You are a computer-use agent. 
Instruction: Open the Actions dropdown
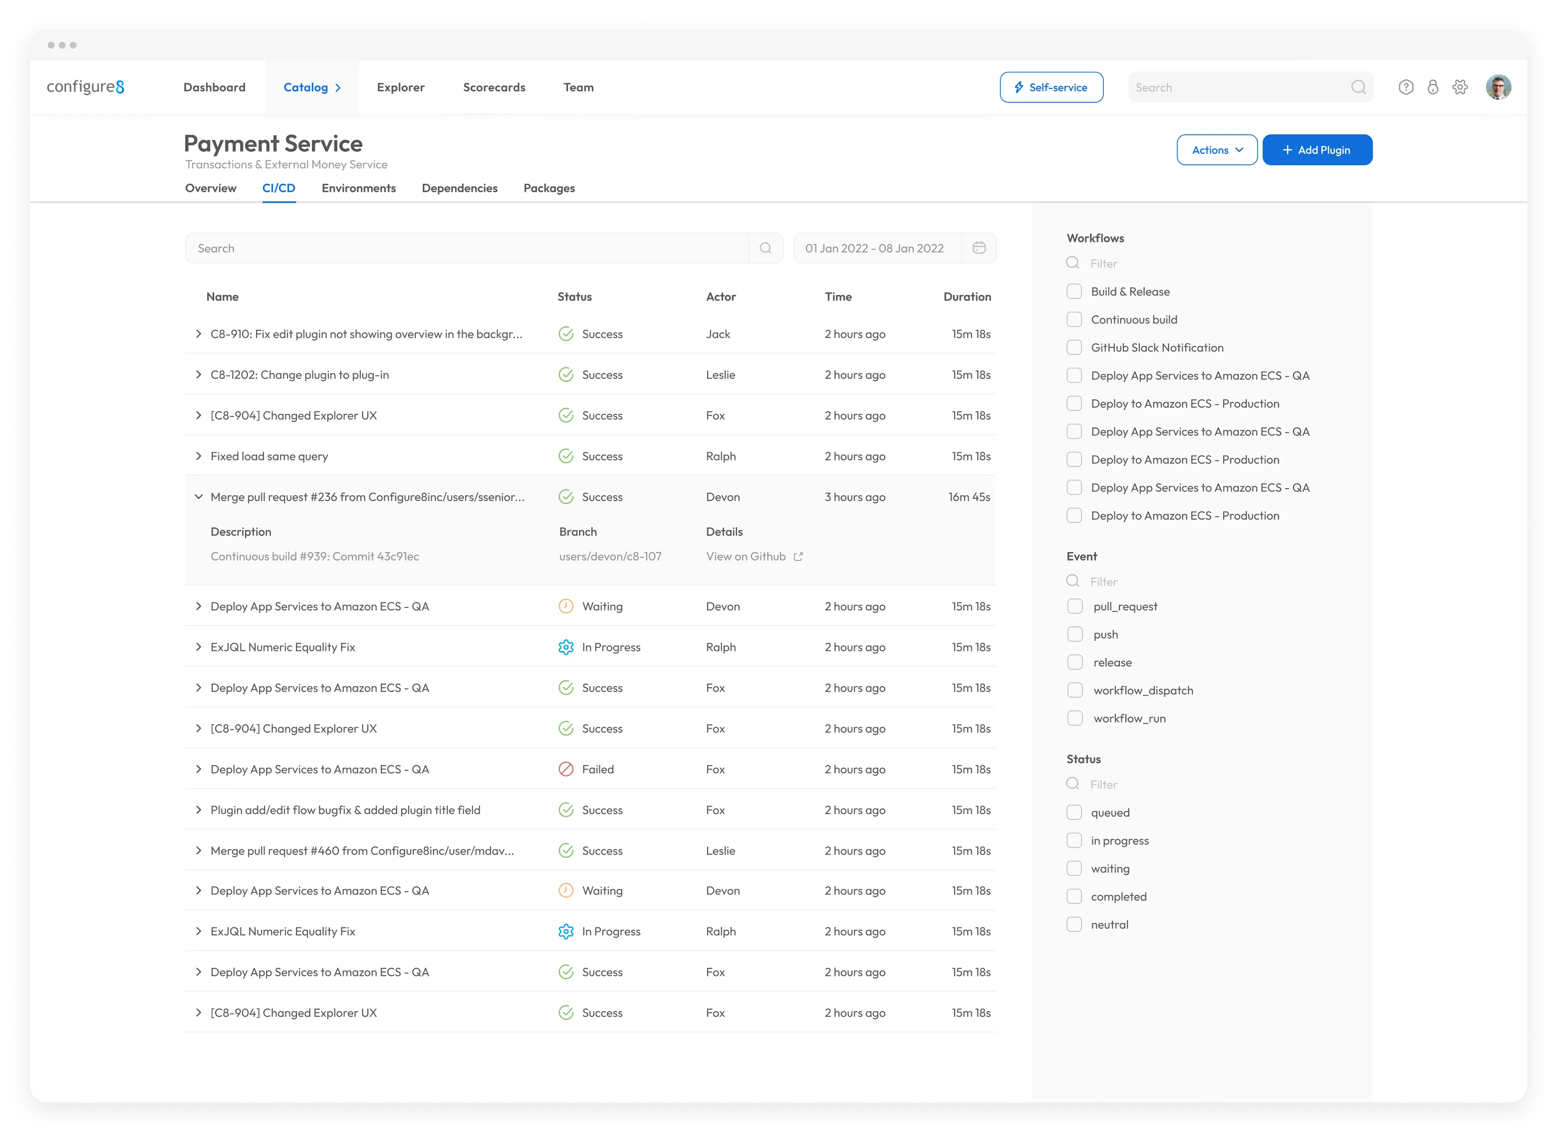click(x=1216, y=150)
